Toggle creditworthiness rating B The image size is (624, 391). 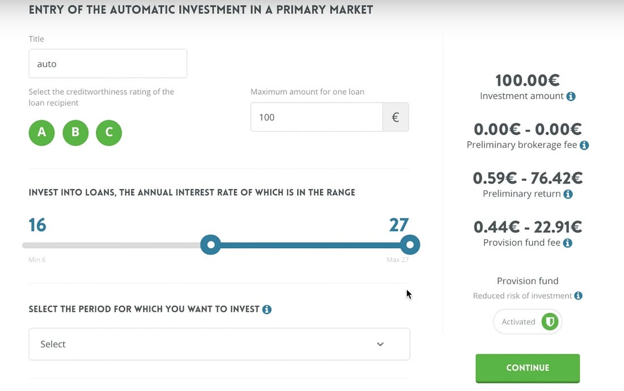pos(75,133)
